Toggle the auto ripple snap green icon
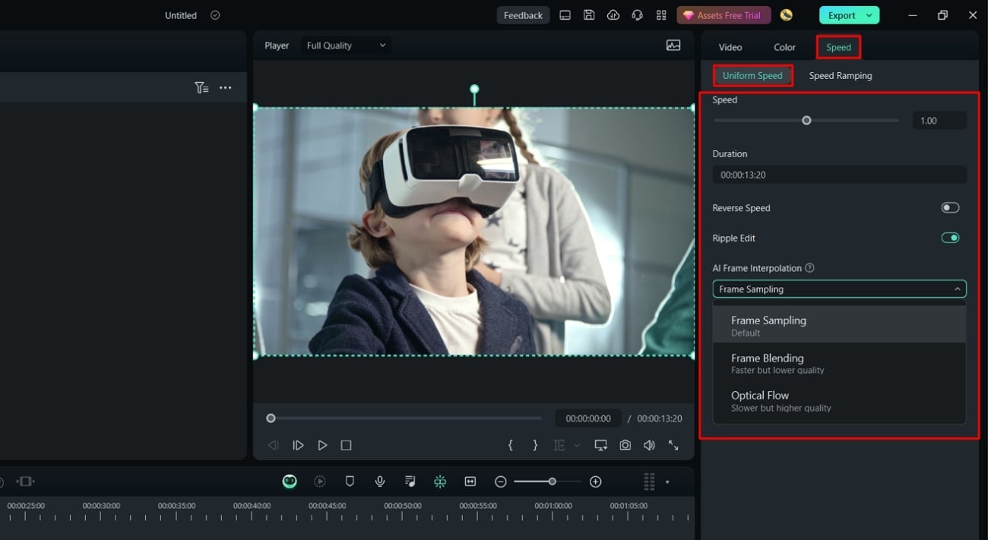This screenshot has height=540, width=988. pyautogui.click(x=440, y=482)
